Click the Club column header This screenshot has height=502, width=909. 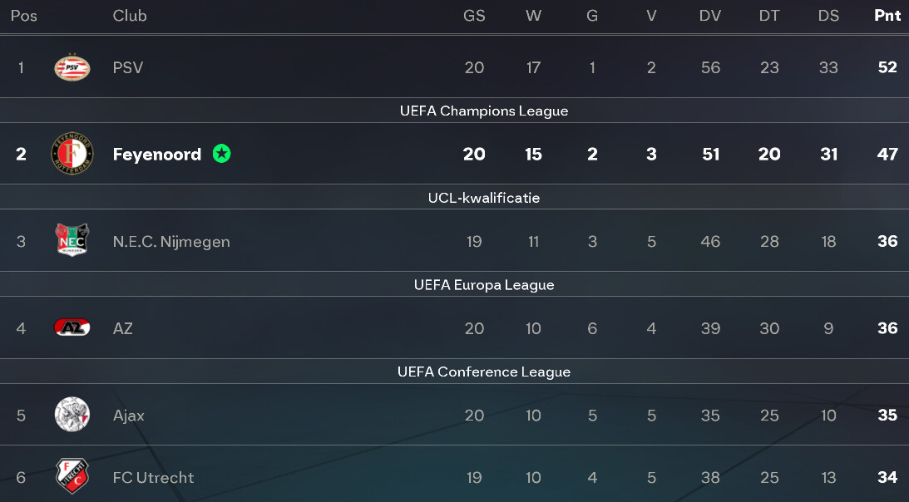130,16
